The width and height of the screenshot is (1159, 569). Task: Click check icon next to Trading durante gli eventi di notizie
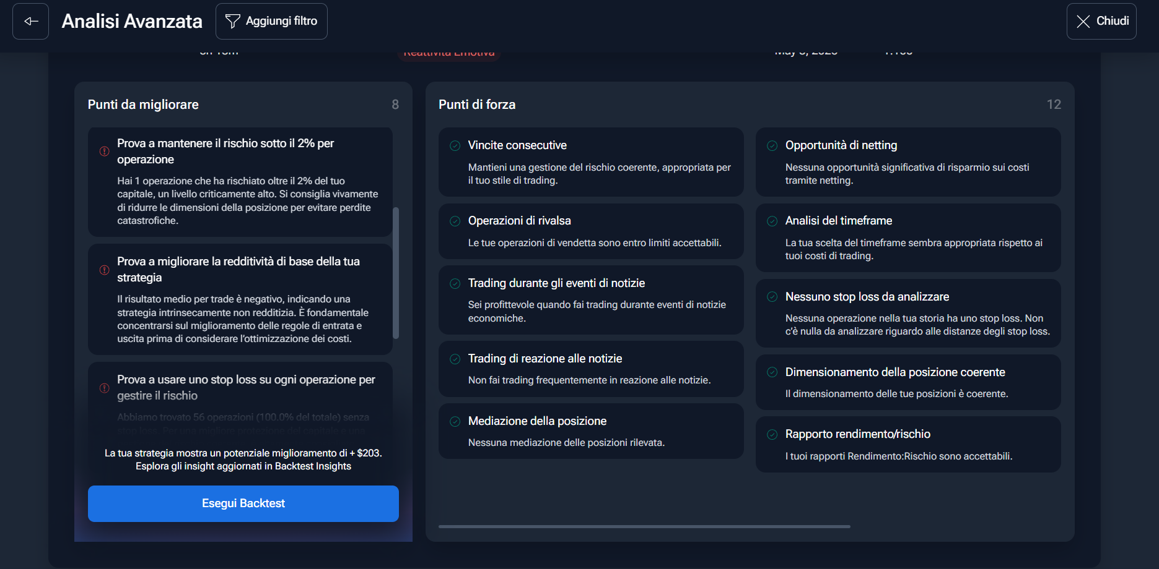[x=455, y=283]
